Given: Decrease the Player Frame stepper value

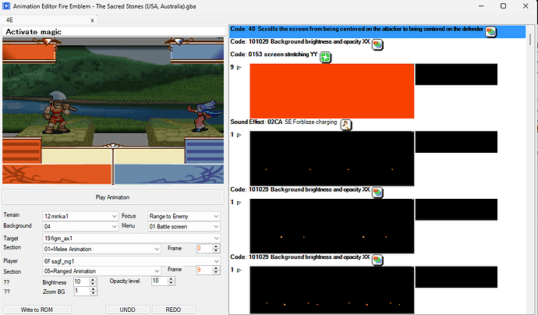Looking at the screenshot, I should [216, 272].
